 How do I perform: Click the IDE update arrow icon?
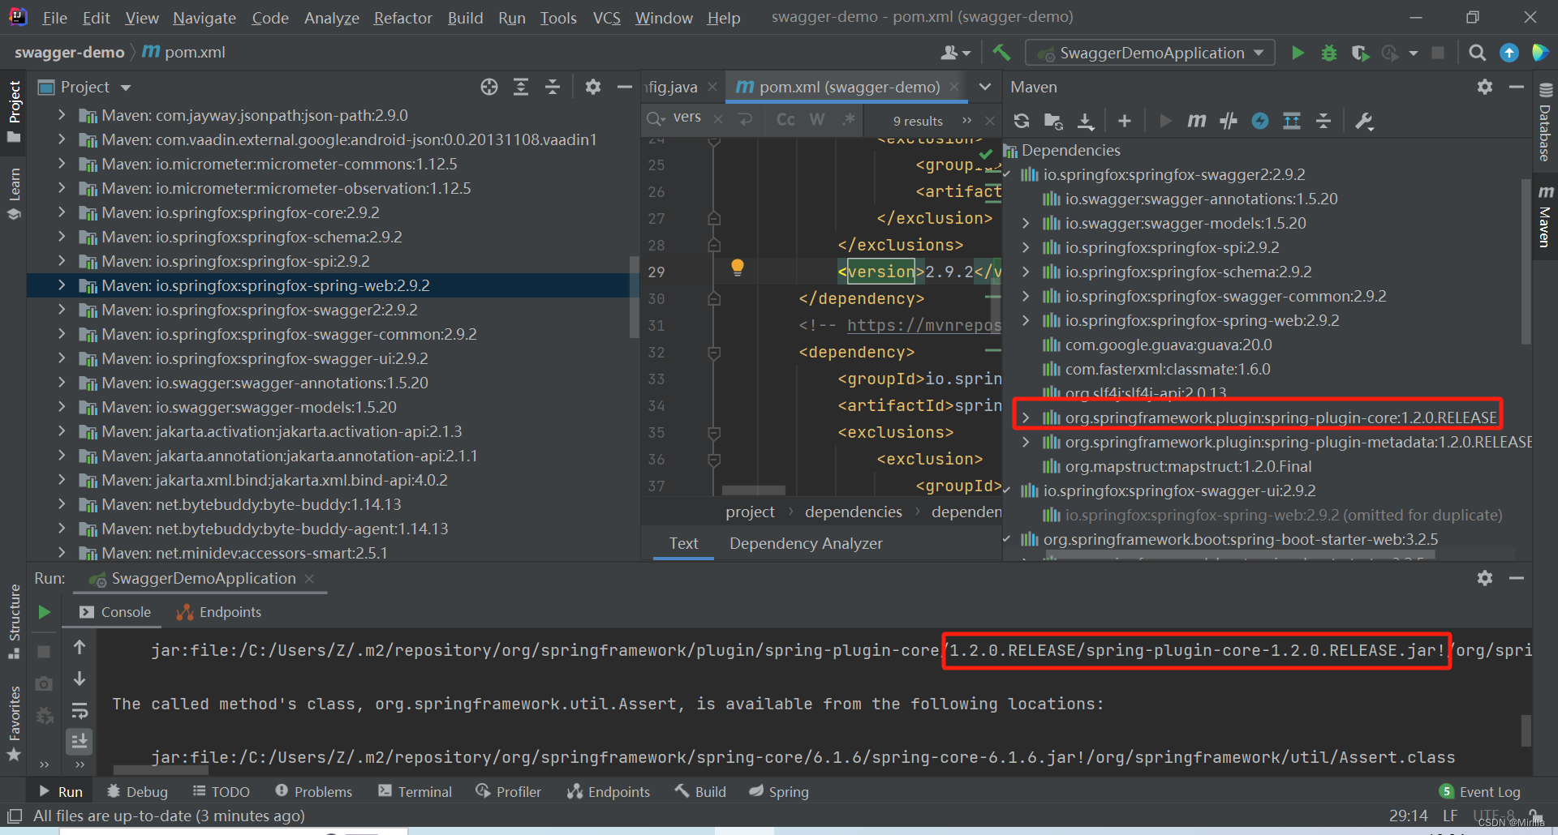pyautogui.click(x=1509, y=53)
